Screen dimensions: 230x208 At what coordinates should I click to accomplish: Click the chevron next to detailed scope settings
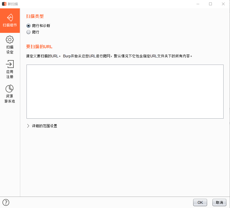pos(28,126)
